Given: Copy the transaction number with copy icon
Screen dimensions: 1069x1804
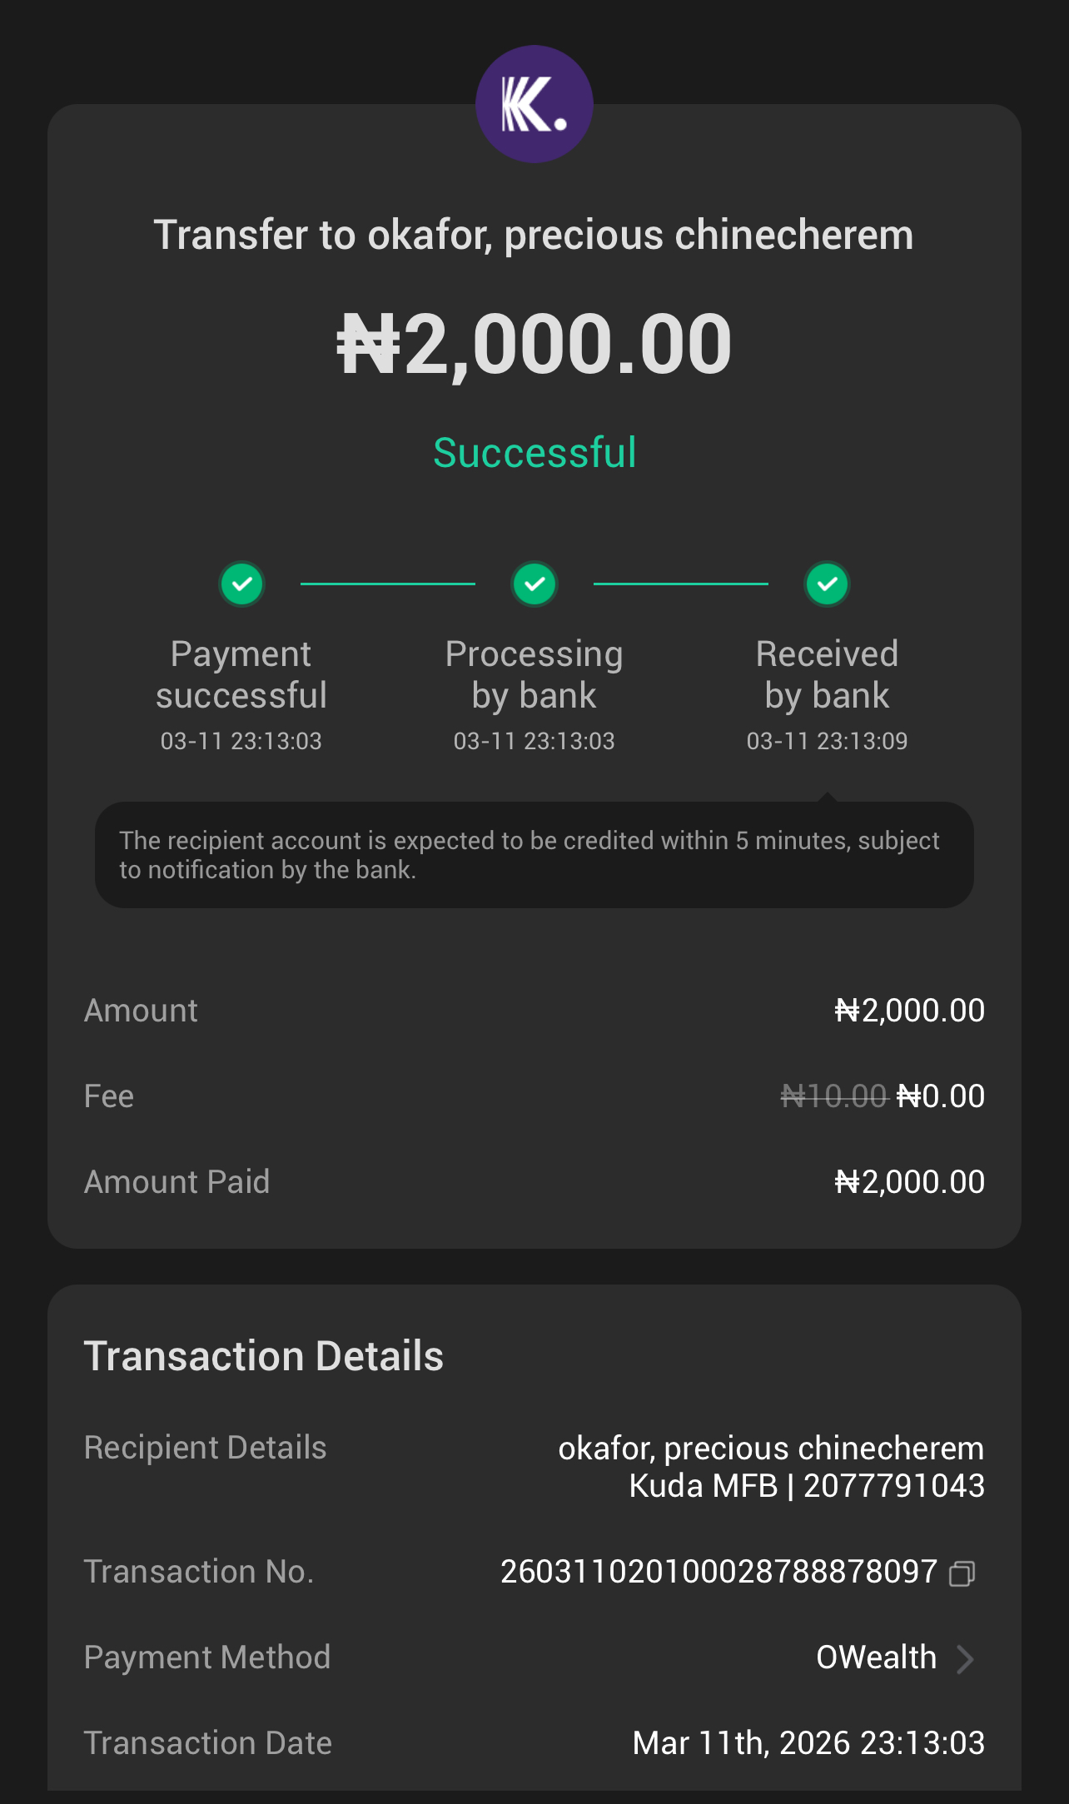Looking at the screenshot, I should 962,1573.
